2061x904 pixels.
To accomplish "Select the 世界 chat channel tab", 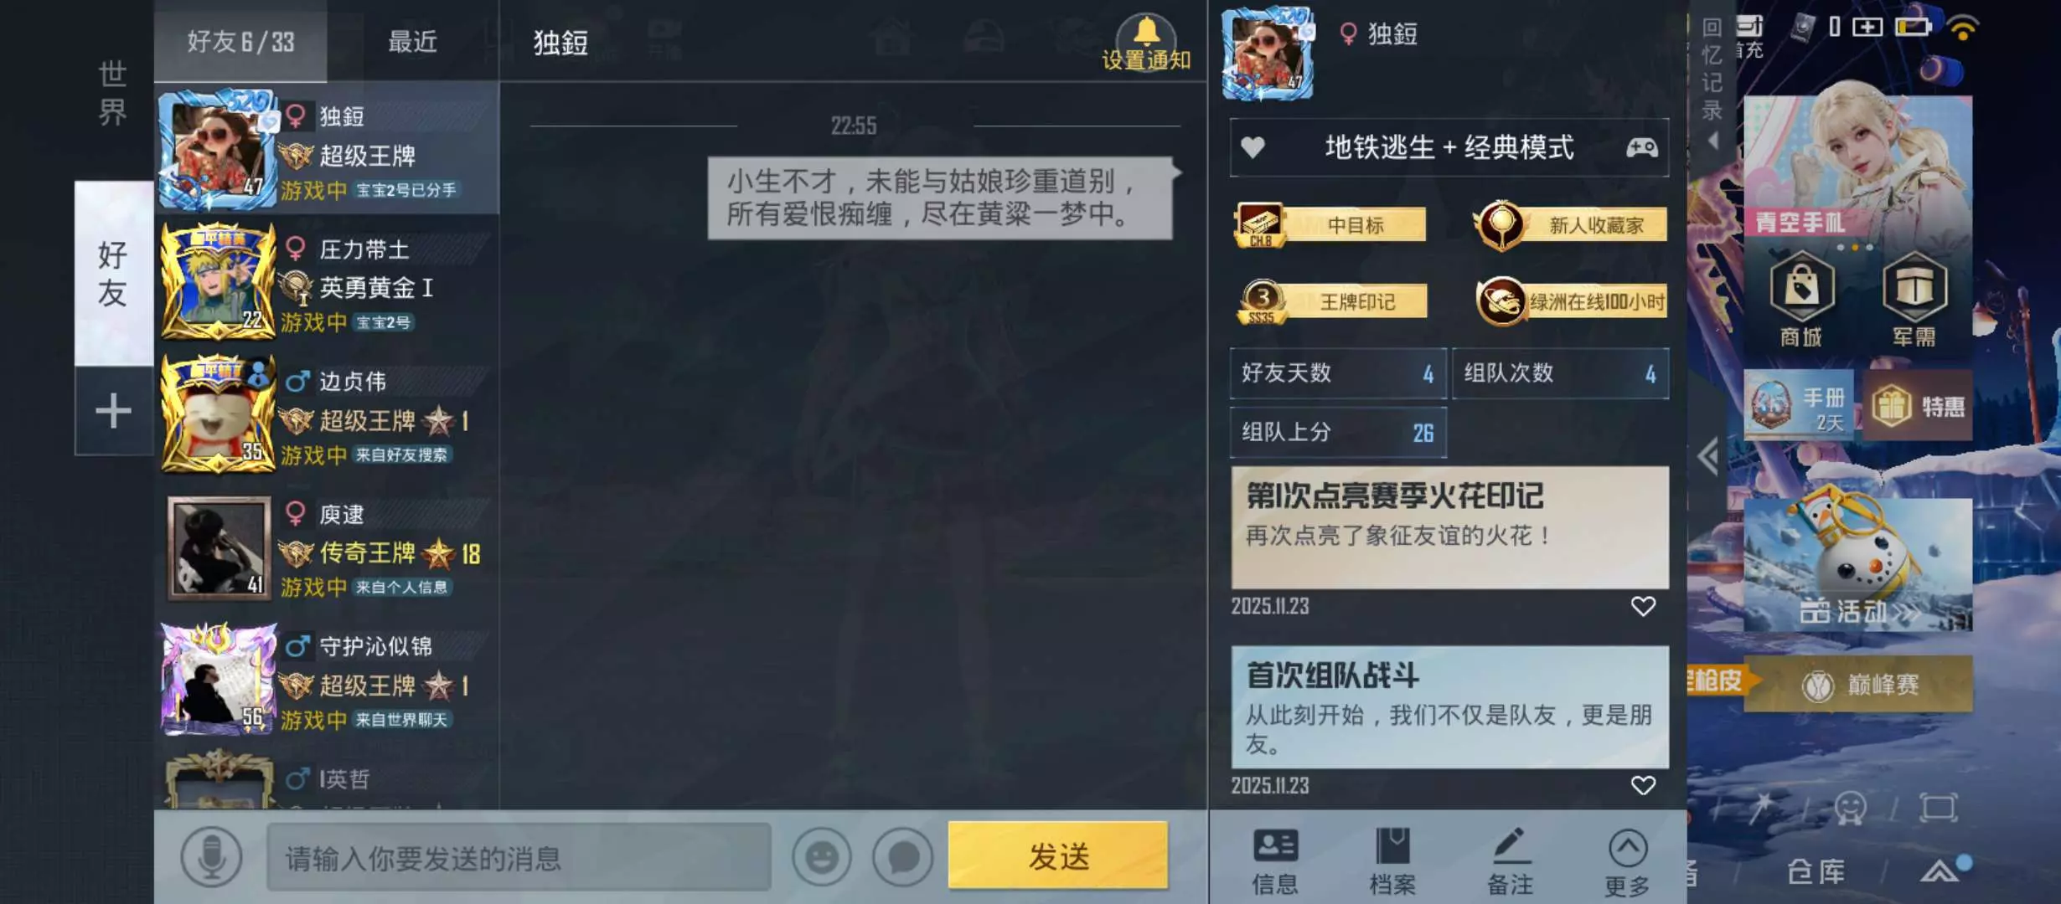I will (x=113, y=92).
